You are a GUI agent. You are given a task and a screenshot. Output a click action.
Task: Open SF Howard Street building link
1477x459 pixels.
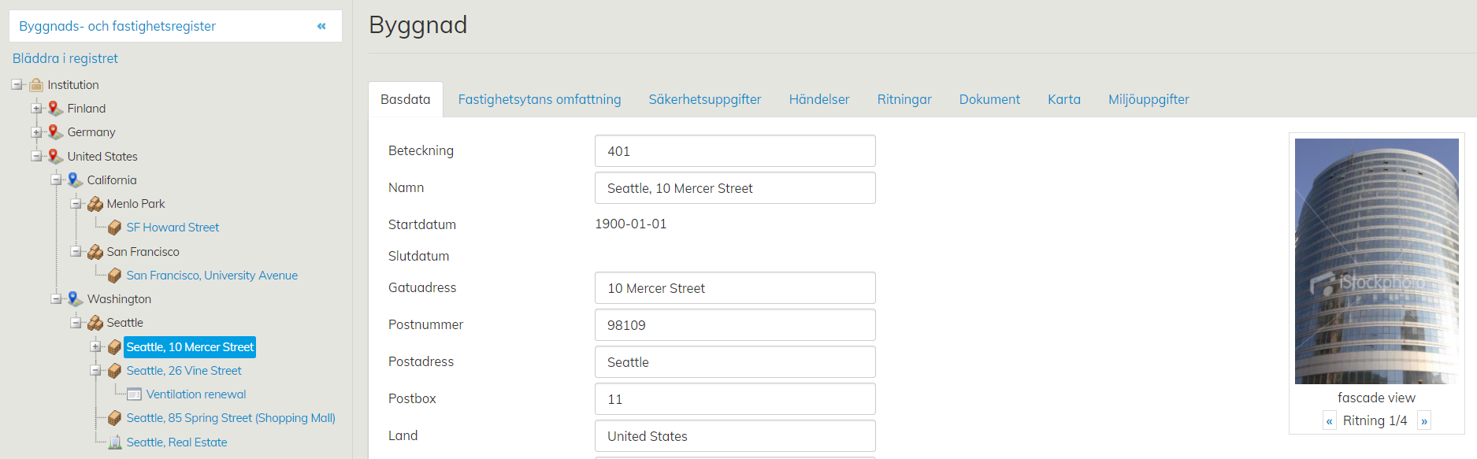coord(173,228)
